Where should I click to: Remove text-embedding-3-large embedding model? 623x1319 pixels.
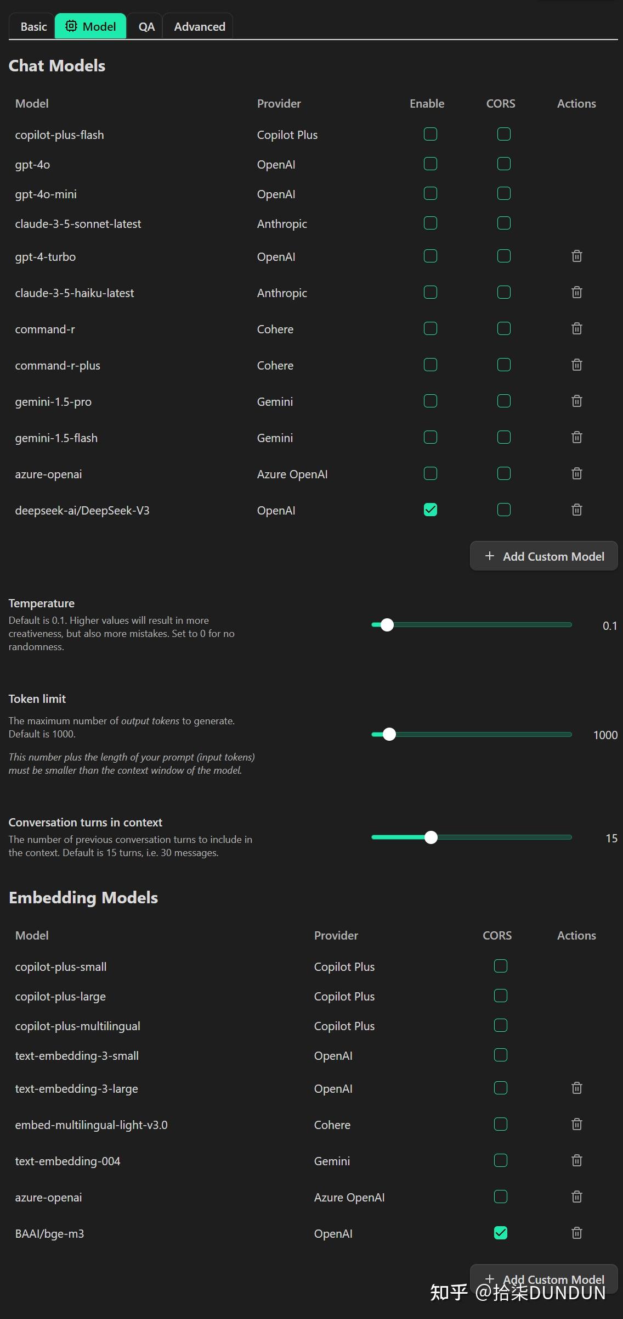576,1088
